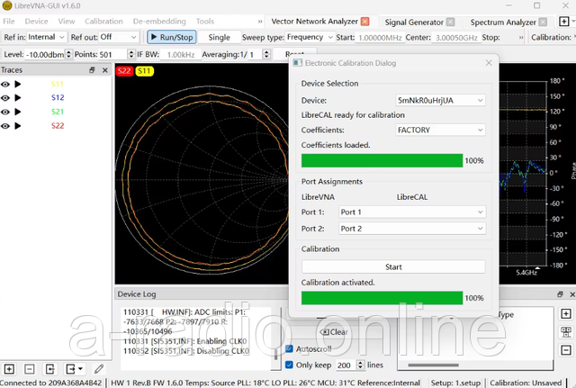Remove marker with minus icon at right
This screenshot has width=576, height=388.
[566, 350]
